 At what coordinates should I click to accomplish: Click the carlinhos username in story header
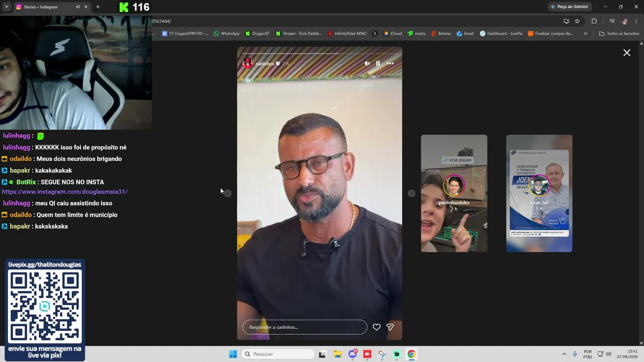(265, 64)
